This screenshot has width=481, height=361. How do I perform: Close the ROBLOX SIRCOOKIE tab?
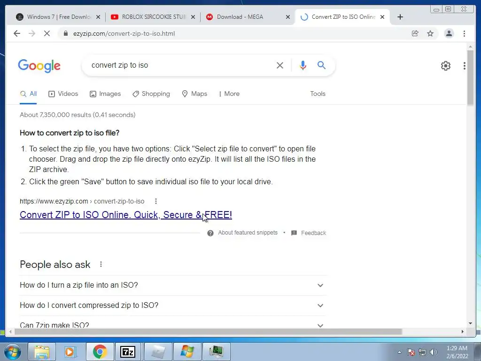click(x=193, y=17)
